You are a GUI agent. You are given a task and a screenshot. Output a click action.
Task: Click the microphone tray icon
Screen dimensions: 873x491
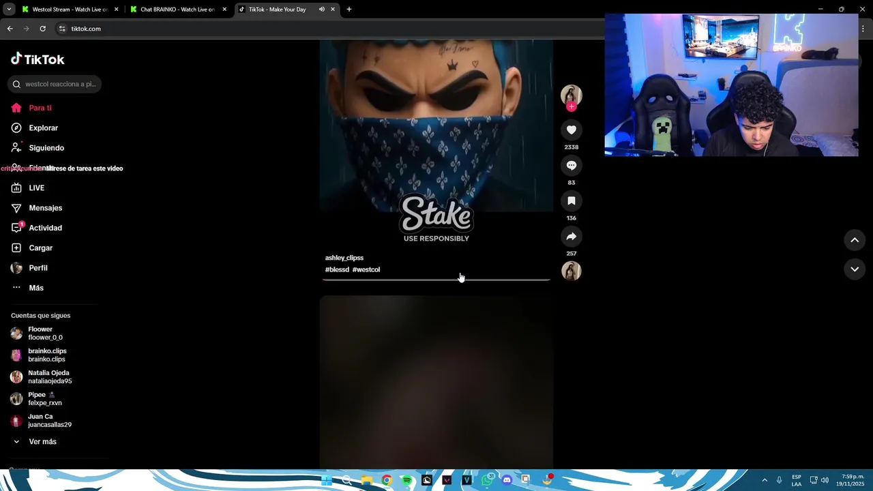tap(780, 480)
